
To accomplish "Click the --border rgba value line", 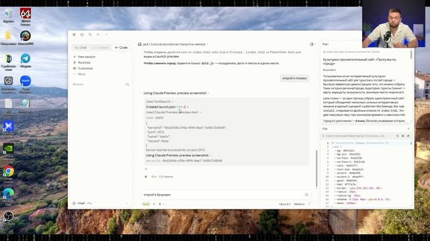I will tap(358, 188).
